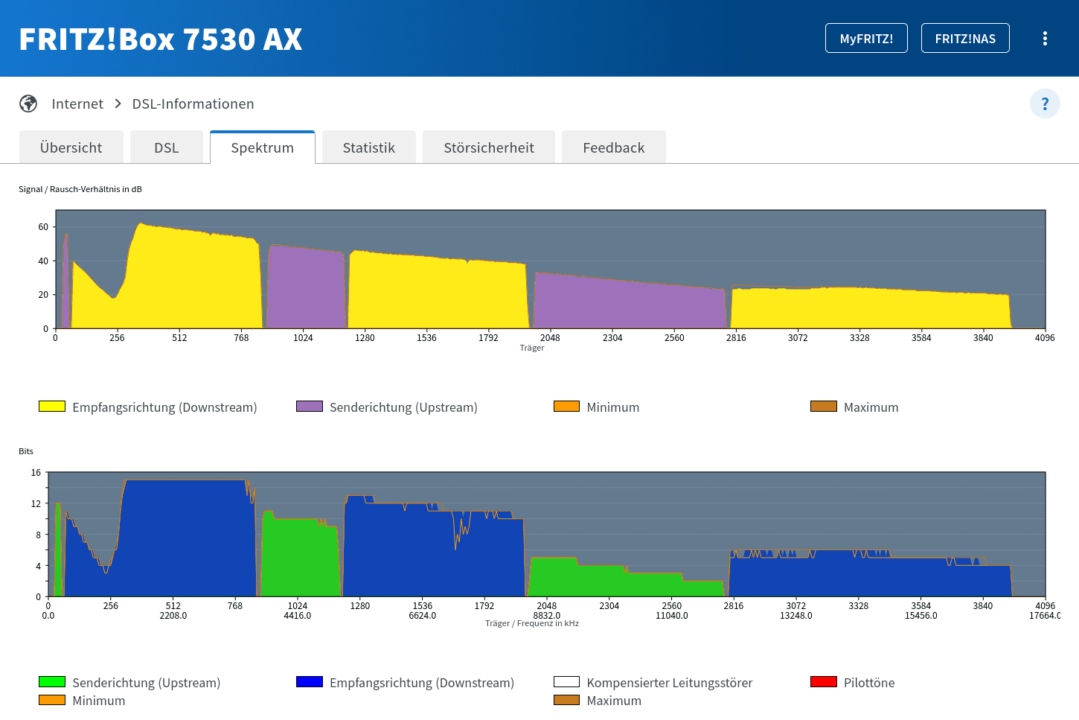Click the help question mark icon

coord(1045,103)
